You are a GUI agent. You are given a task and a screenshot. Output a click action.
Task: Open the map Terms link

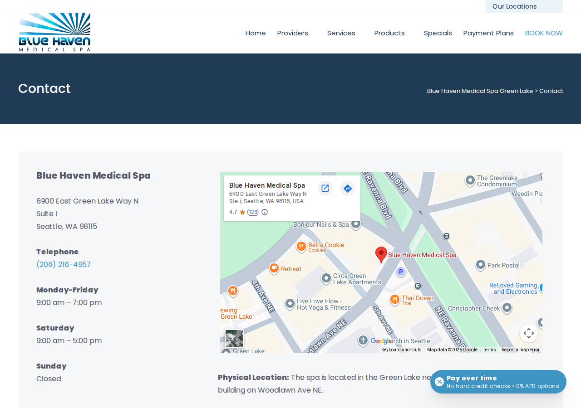[489, 350]
